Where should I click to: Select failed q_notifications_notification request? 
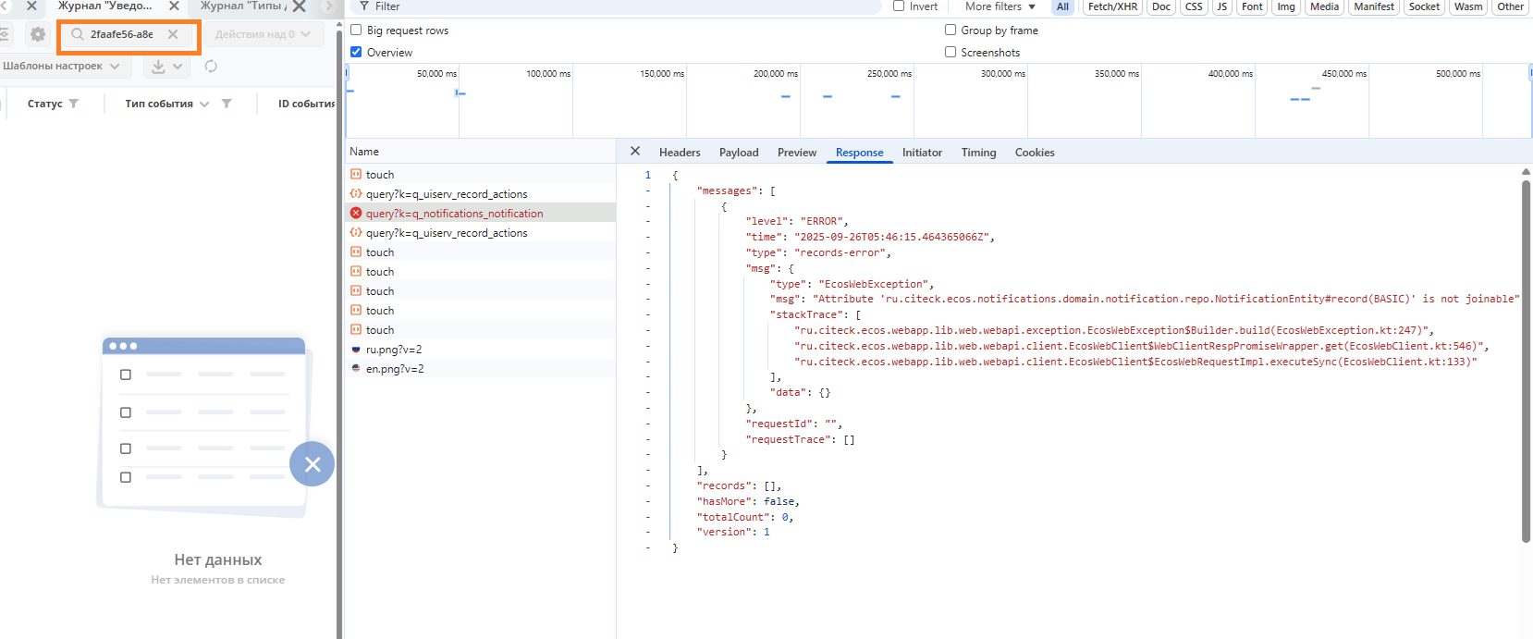(454, 214)
